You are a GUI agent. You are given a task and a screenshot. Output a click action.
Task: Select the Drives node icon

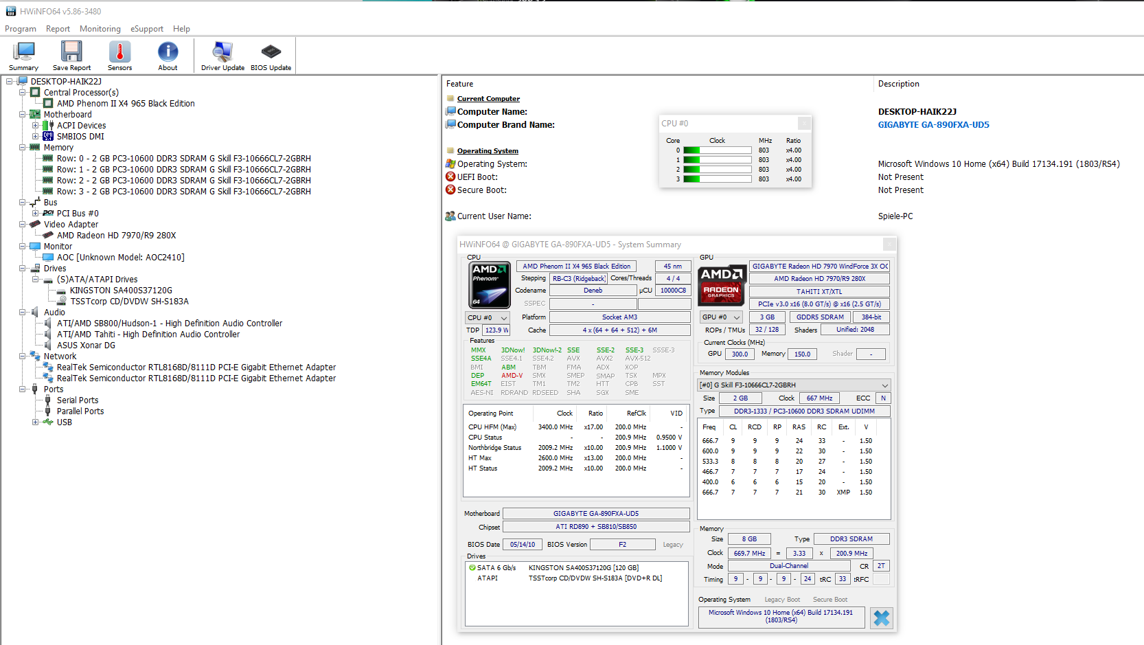coord(36,268)
